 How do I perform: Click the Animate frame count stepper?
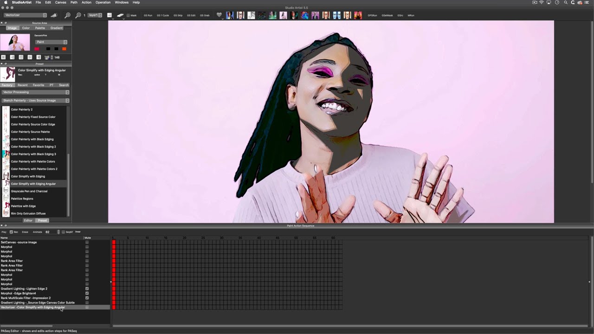[58, 232]
